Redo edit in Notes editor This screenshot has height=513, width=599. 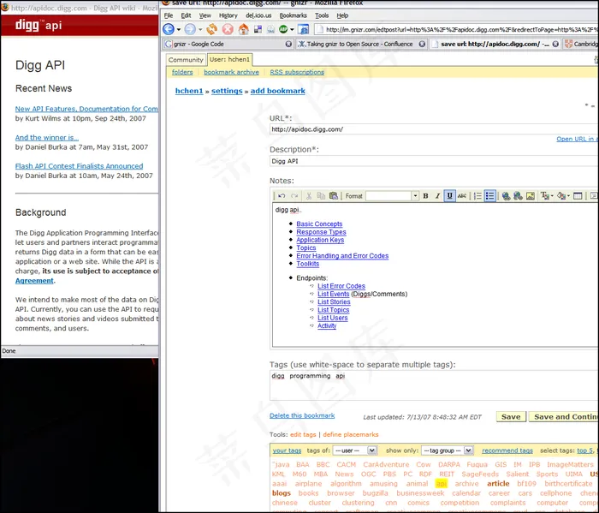click(294, 196)
